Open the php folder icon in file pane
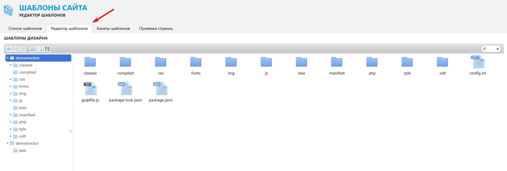The height and width of the screenshot is (171, 507). (x=372, y=62)
